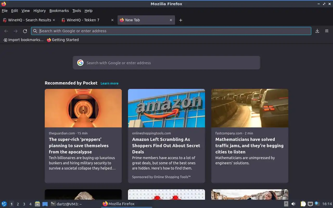This screenshot has height=208, width=333.
Task: Click Learn more beside Recommended by Pocket
Action: point(110,83)
